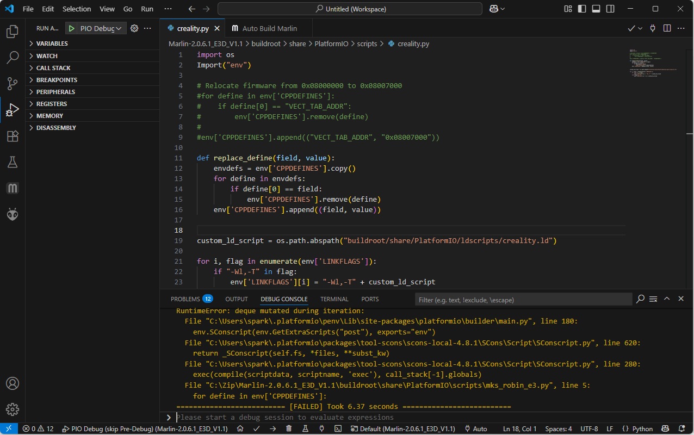Image resolution: width=694 pixels, height=435 pixels.
Task: Open launch.json with the gear icon
Action: [134, 28]
